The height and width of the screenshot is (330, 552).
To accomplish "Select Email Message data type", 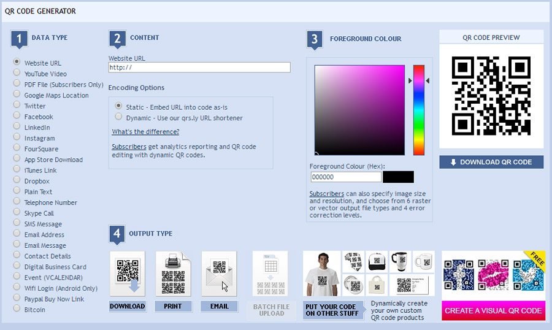I will point(17,244).
